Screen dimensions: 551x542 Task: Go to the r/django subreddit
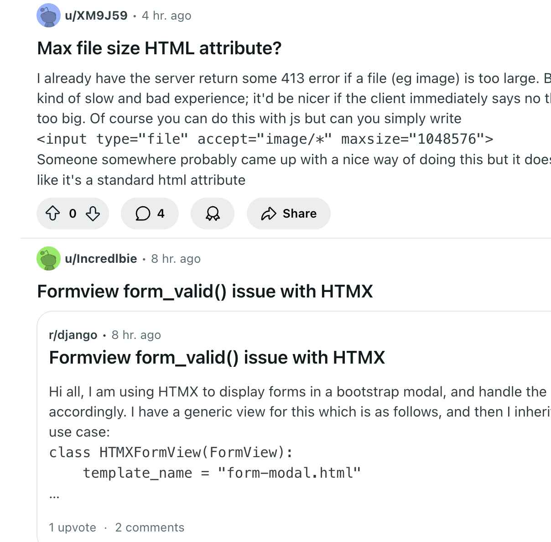[x=73, y=335]
